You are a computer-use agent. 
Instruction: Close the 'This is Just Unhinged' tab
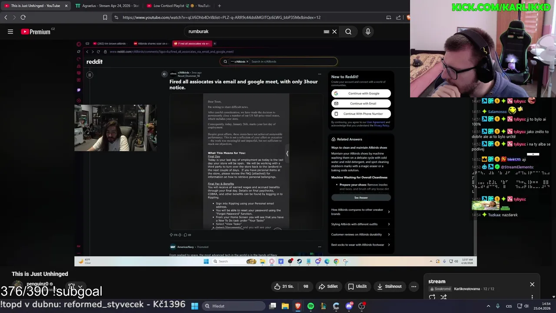(x=66, y=6)
